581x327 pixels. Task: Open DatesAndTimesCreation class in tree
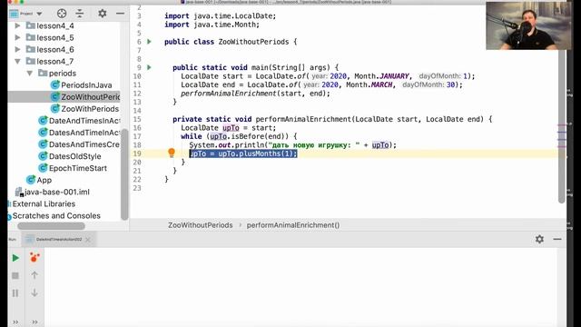tap(84, 144)
